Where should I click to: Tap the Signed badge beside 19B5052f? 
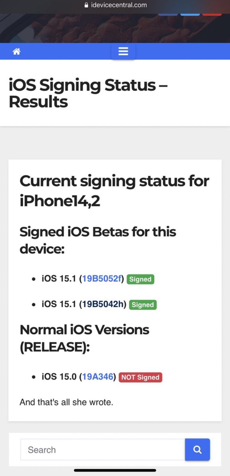tap(140, 279)
